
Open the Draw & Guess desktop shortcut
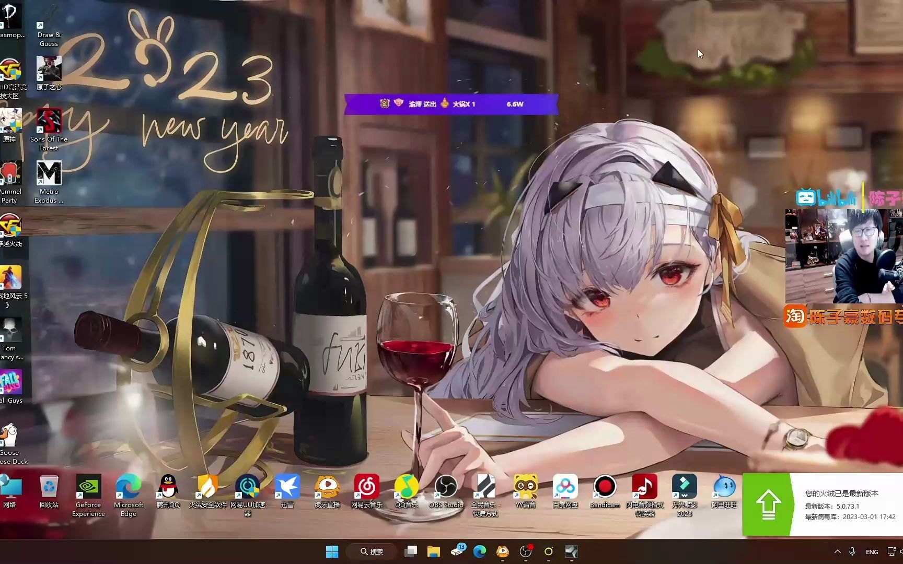click(x=49, y=26)
